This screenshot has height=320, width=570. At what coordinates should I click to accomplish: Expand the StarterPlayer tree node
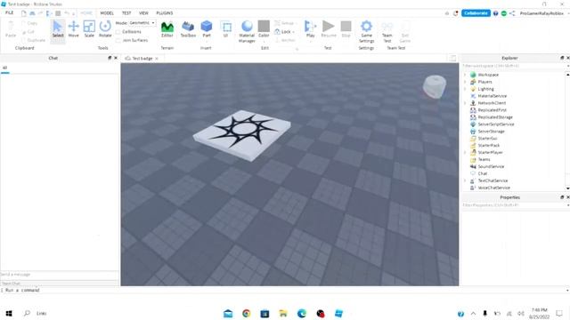click(x=465, y=152)
